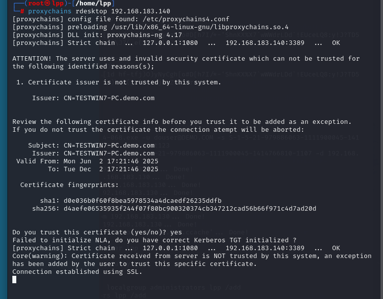
Task: Click the blinking cursor block at the bottom
Action: click(x=14, y=279)
